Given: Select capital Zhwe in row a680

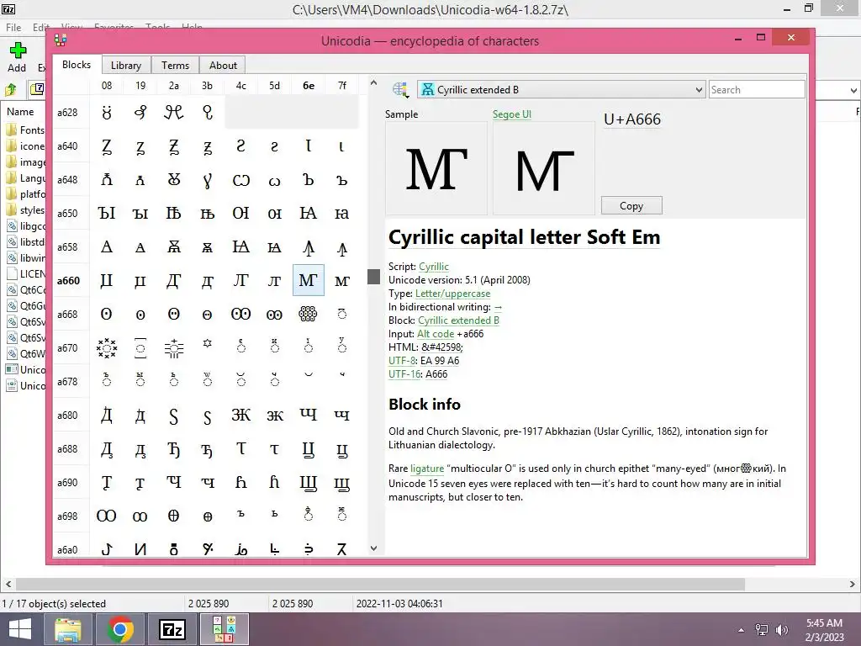Looking at the screenshot, I should point(241,416).
